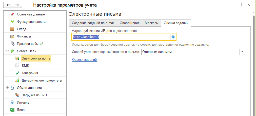
Task: Collapse the Service Desk tree node
Action: click(7, 51)
